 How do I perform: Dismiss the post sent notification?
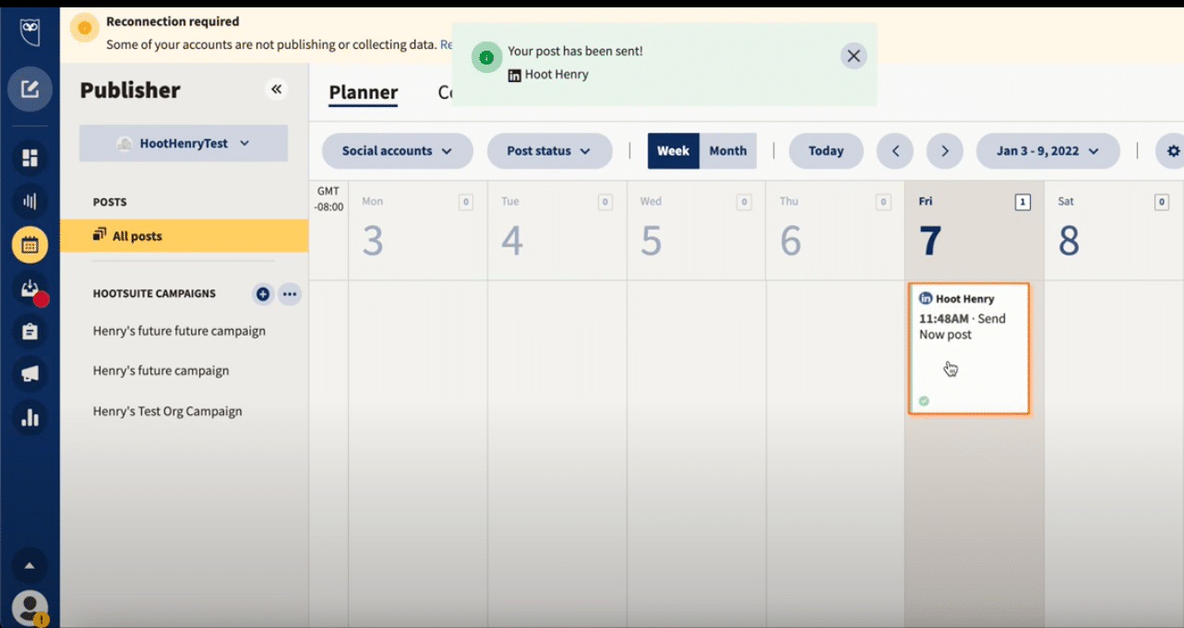pos(854,56)
